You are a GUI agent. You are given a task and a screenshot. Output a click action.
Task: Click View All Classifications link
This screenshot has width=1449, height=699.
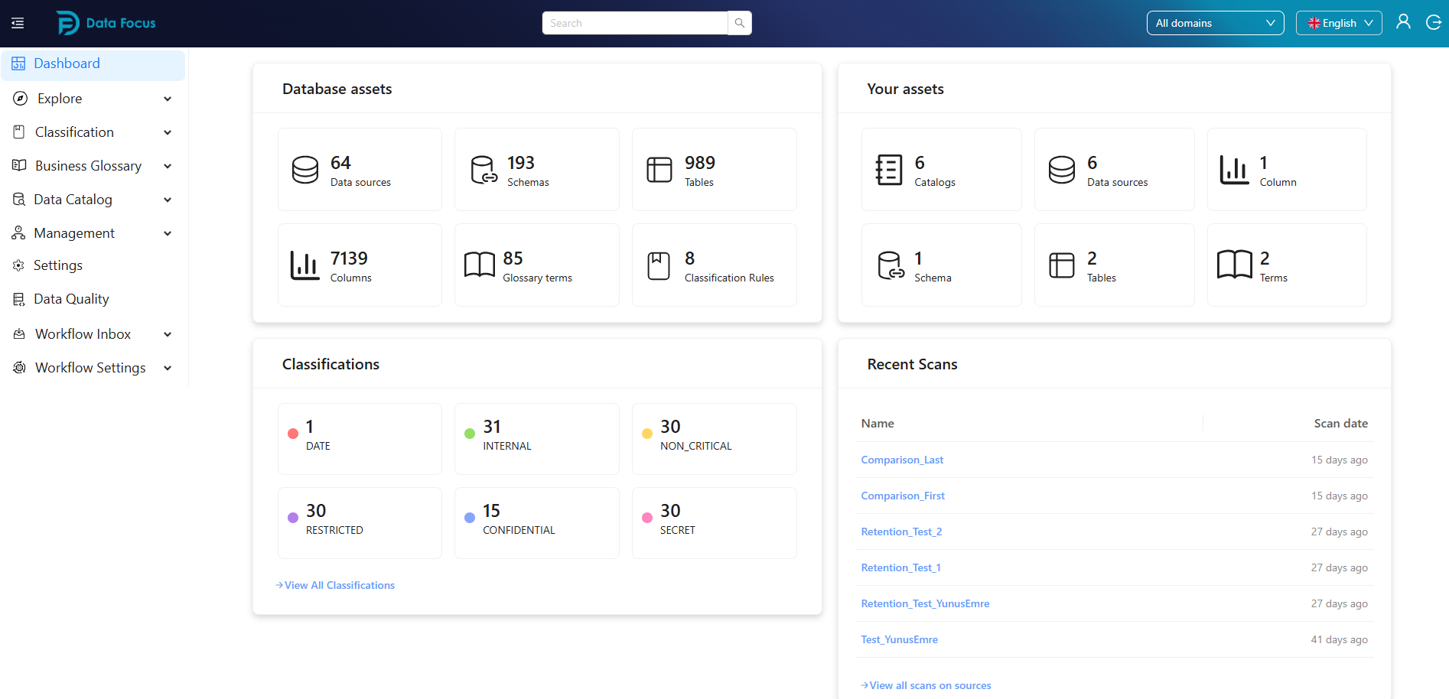(x=339, y=585)
